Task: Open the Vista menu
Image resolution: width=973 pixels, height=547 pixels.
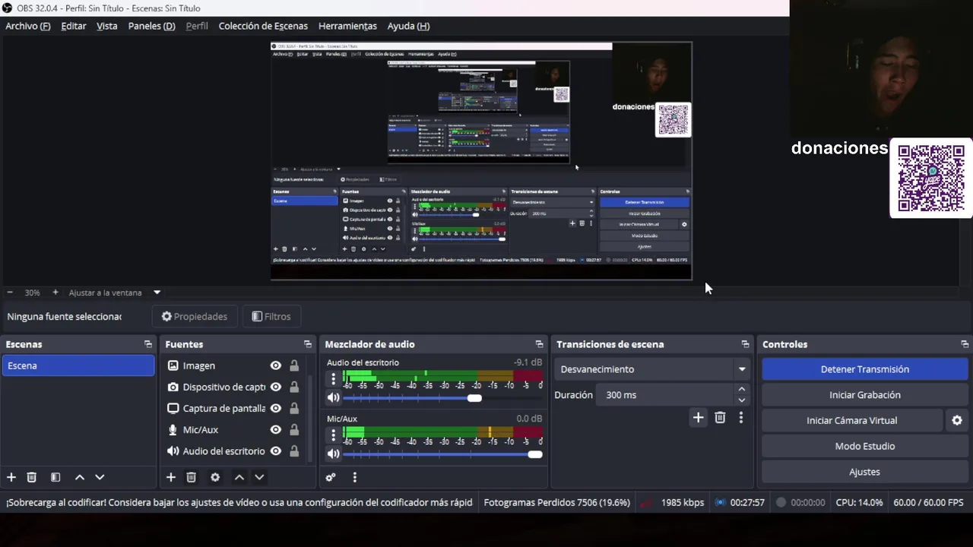Action: pyautogui.click(x=107, y=26)
